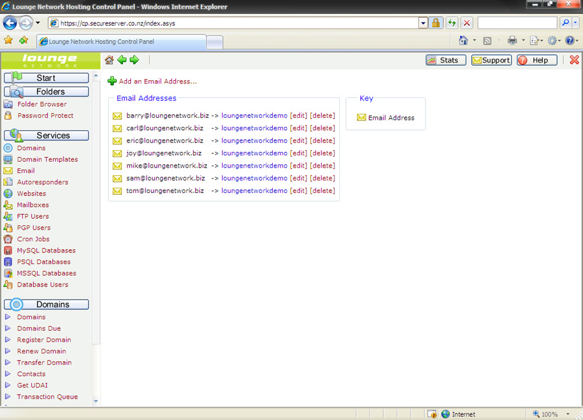Click in the browser search box
The width and height of the screenshot is (583, 420).
(516, 23)
